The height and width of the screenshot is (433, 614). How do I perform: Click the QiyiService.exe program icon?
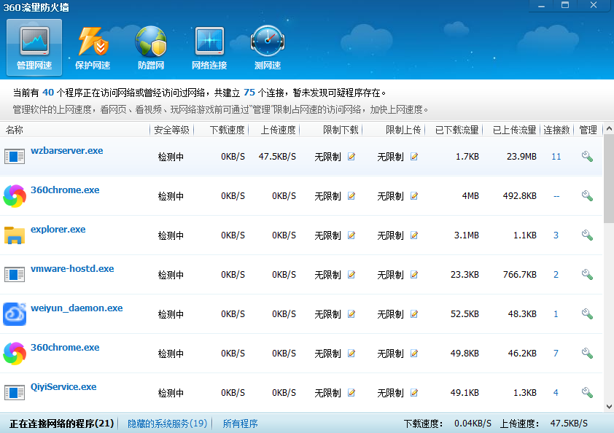coord(15,393)
